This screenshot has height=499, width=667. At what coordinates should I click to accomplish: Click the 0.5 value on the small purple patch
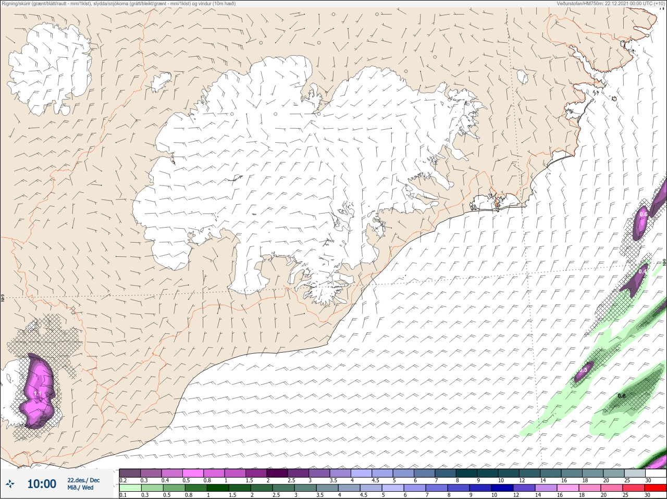(x=583, y=370)
